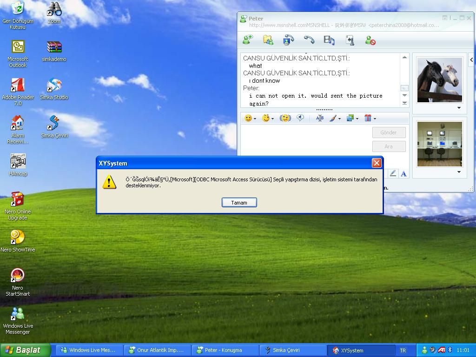The image size is (476, 357).
Task: Send a nudge in the Peter chat
Action: click(285, 118)
